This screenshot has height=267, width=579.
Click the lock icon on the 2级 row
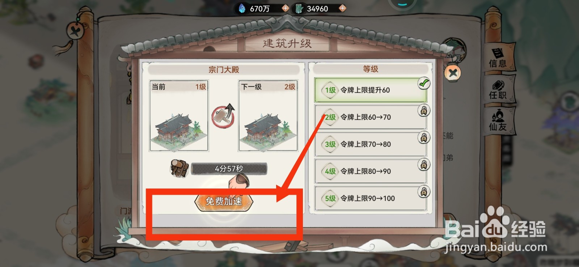[x=424, y=110]
